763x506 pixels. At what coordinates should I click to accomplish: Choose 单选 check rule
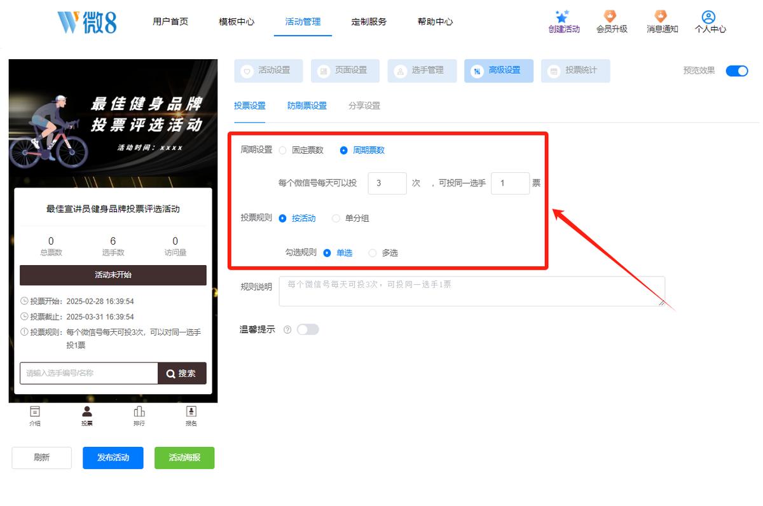(x=338, y=252)
